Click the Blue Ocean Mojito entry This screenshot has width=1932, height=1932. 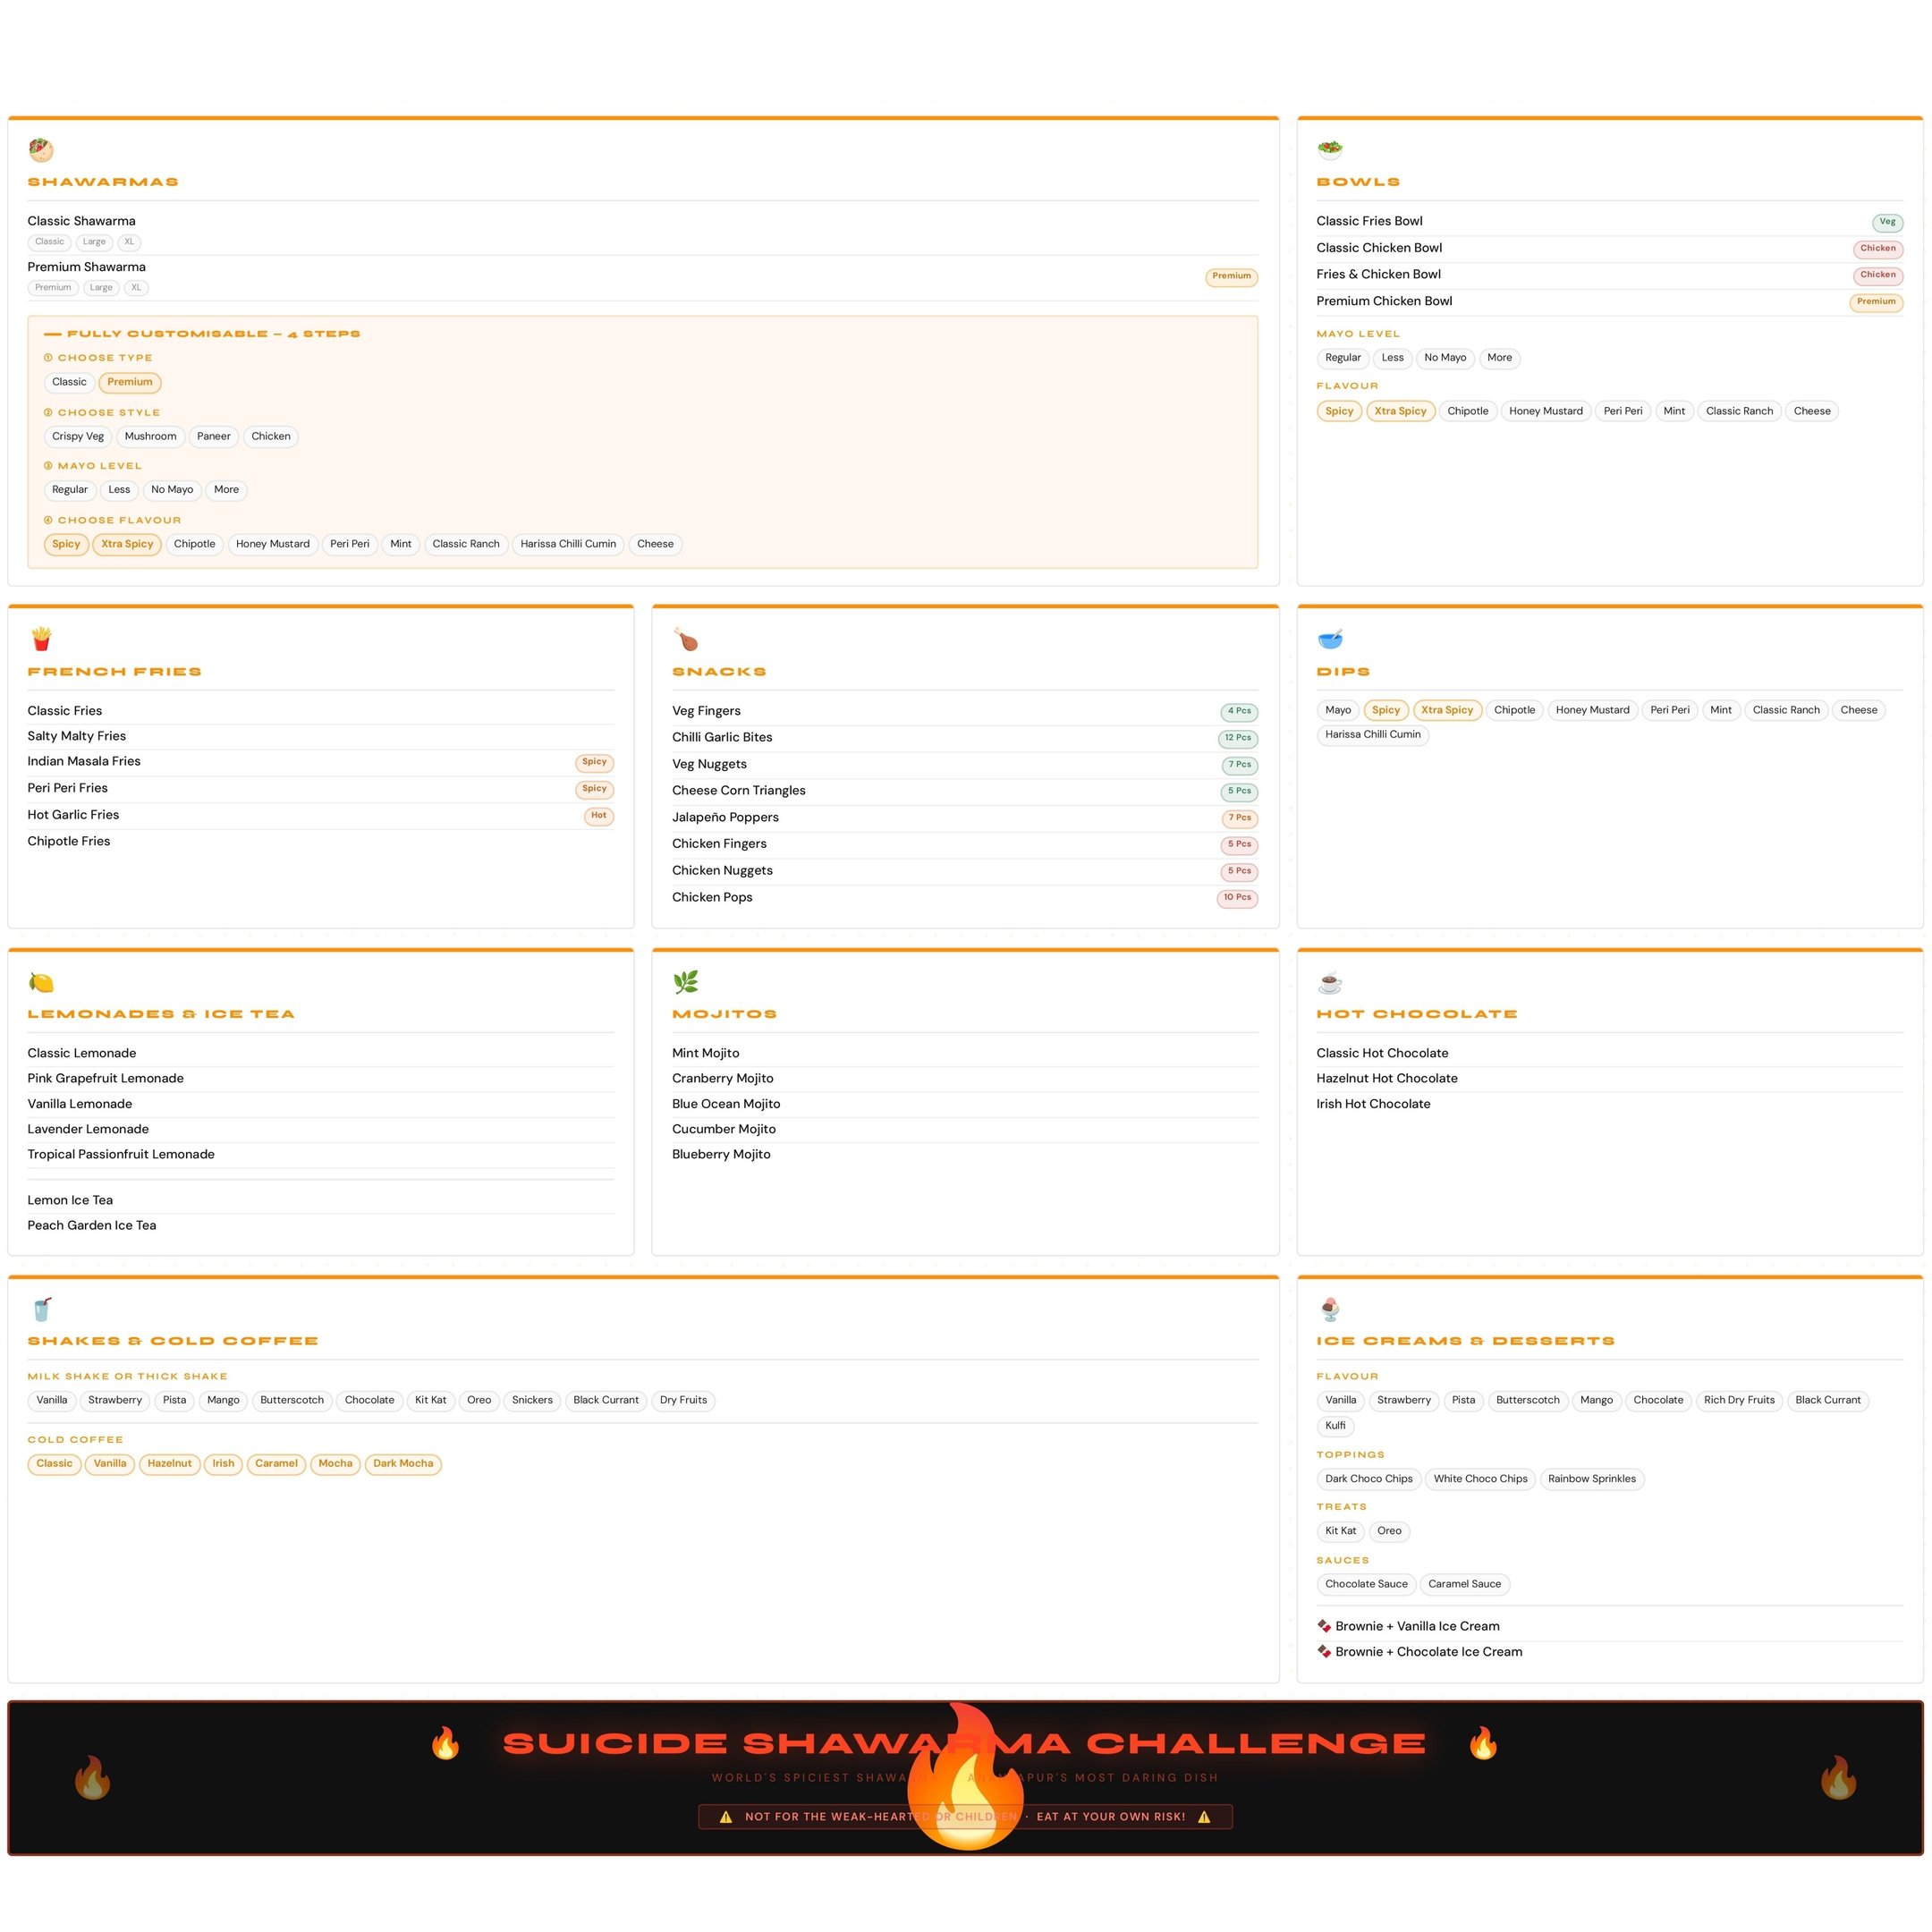pos(725,1104)
